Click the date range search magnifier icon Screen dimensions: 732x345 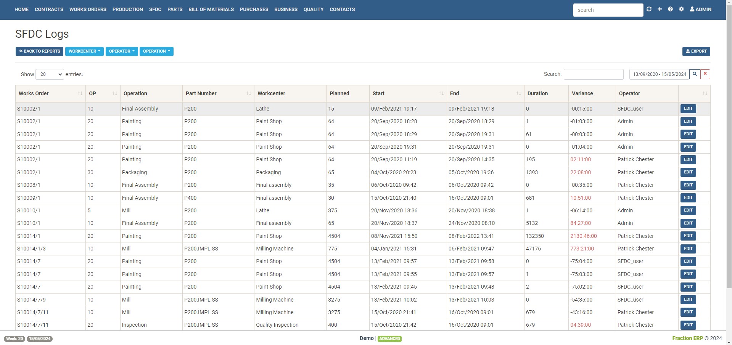tap(695, 74)
